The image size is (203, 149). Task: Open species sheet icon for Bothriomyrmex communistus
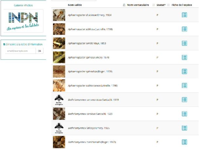point(184,100)
